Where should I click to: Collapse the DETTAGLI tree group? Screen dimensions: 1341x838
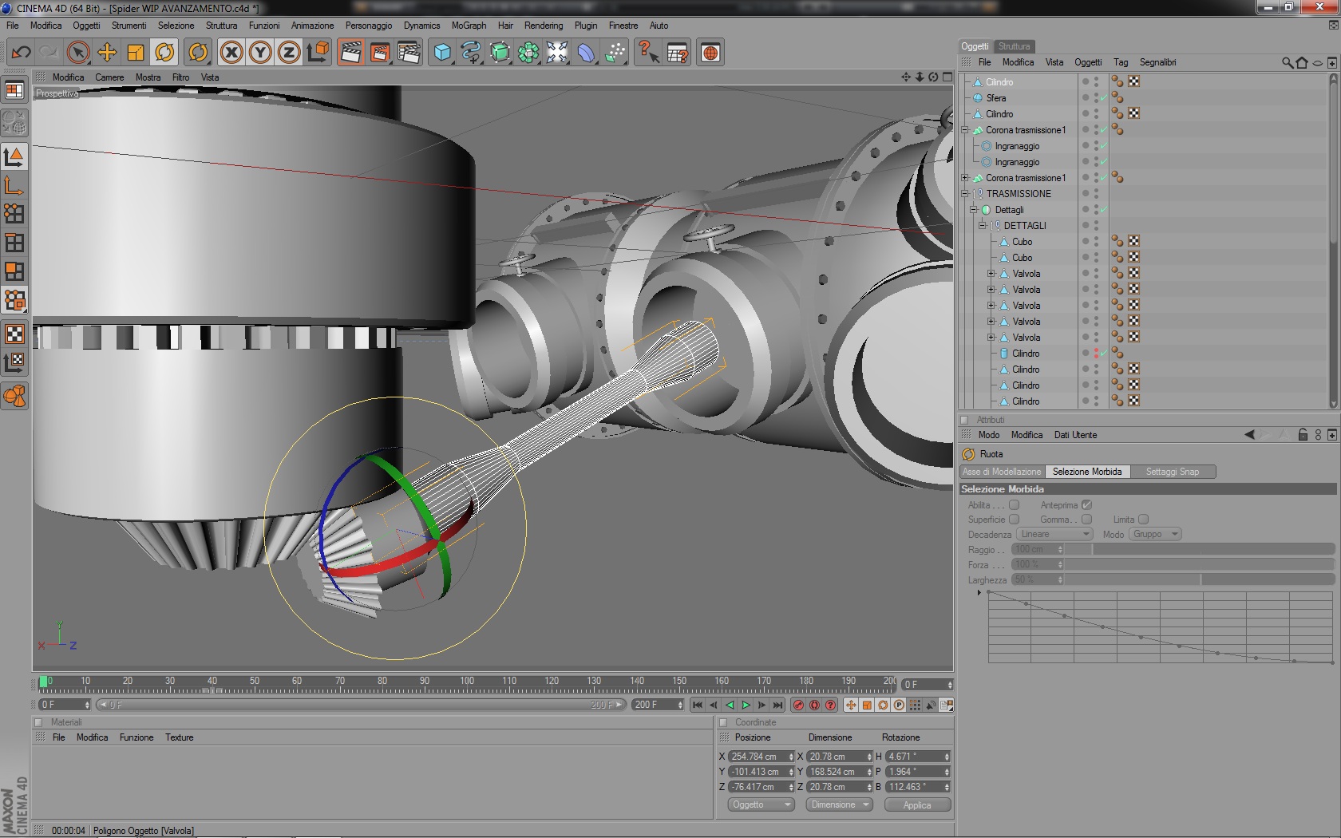coord(983,226)
